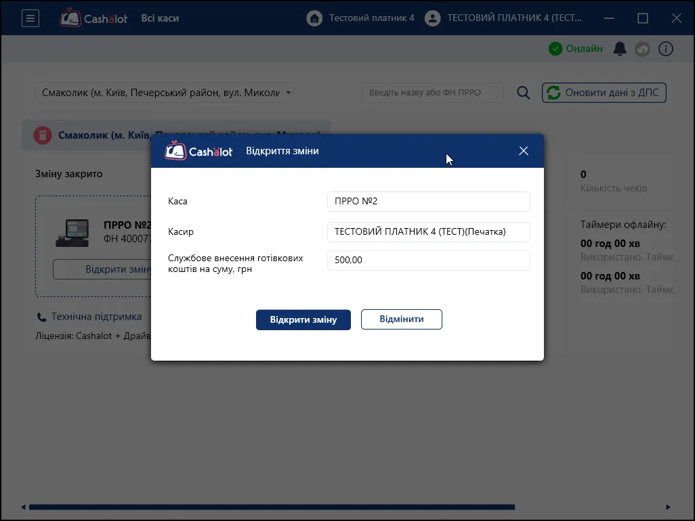Click 'Службове внесення готівкових коштів' label

pyautogui.click(x=235, y=263)
